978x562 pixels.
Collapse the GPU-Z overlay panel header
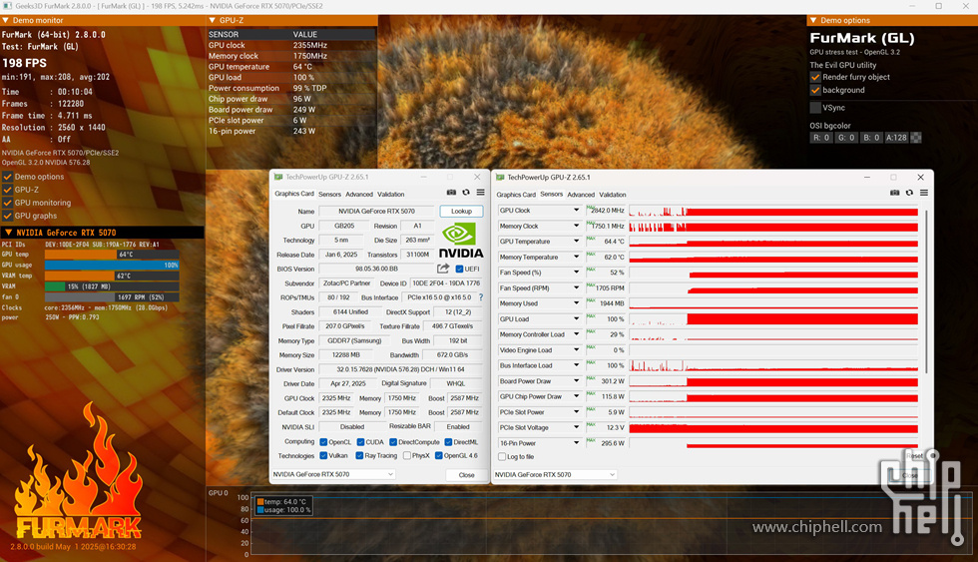[212, 21]
